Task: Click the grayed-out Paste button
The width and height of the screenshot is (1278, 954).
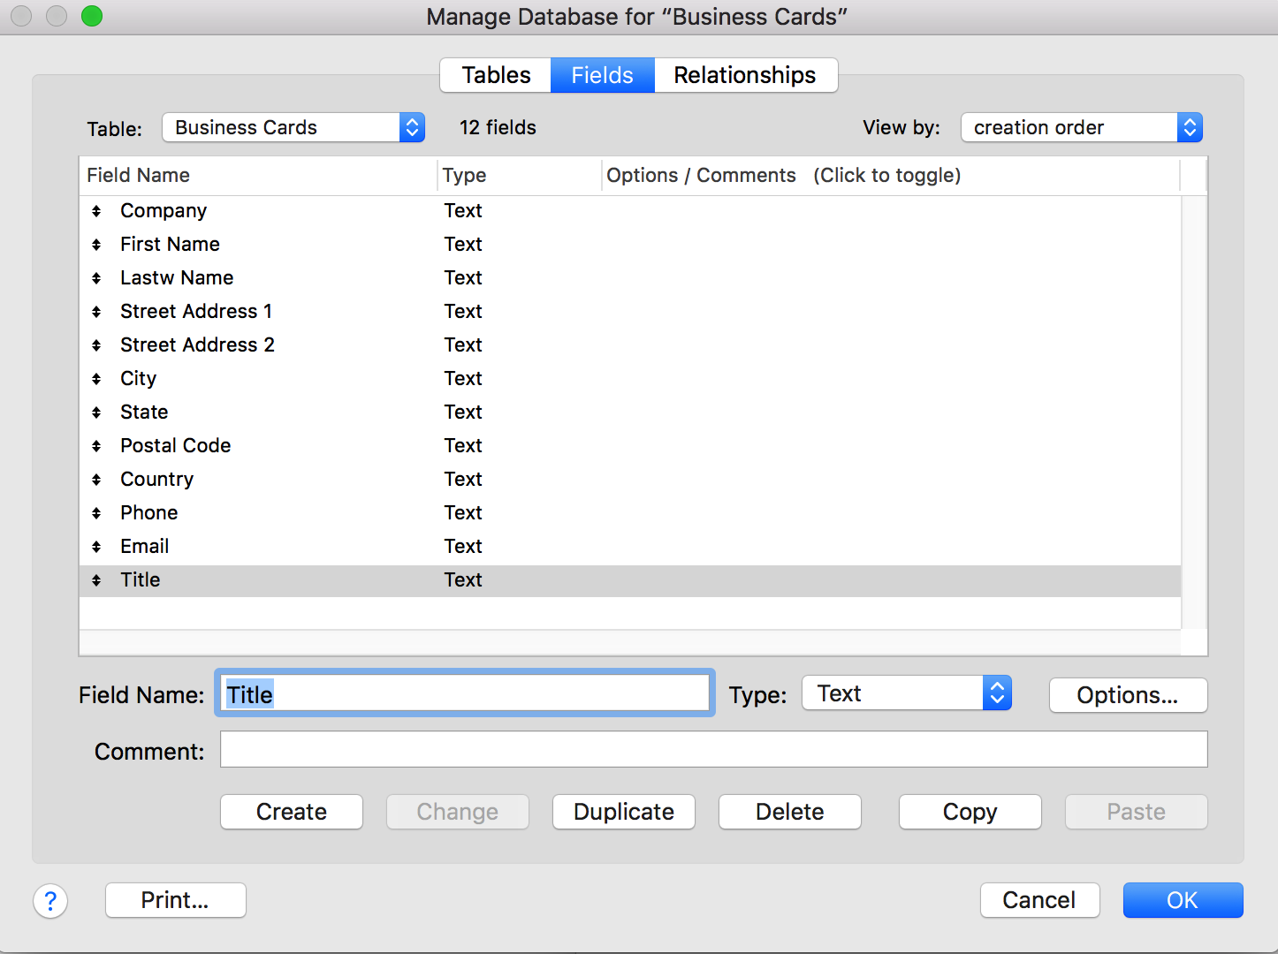Action: point(1137,812)
